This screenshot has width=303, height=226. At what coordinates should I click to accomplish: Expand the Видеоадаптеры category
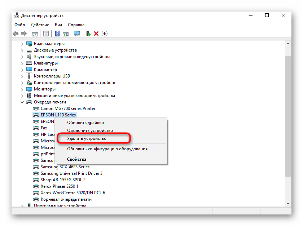[22, 44]
